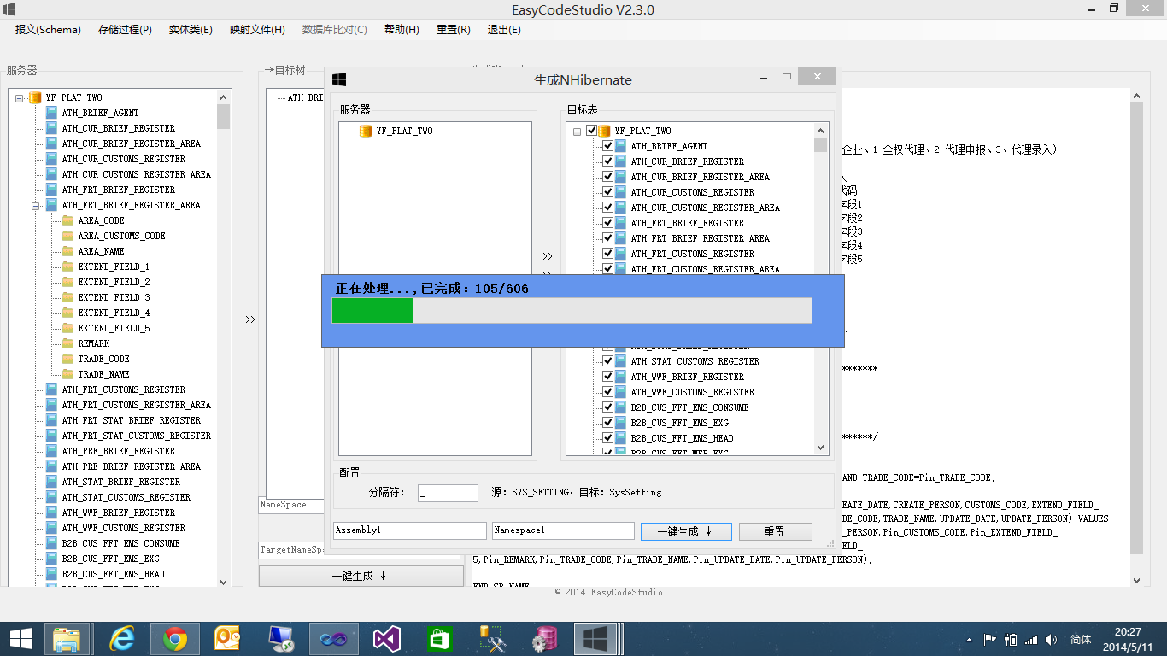The image size is (1167, 656).
Task: Select ATH_WWF_CUSTOMS_REGISTER text in dialog target list
Action: click(x=693, y=392)
